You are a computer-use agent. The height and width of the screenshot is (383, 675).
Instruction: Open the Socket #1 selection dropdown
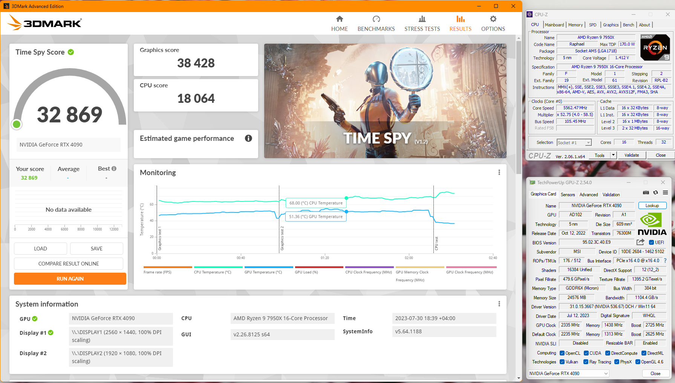pyautogui.click(x=574, y=142)
